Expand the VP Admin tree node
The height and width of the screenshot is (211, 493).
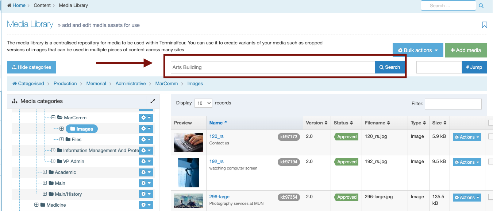pos(53,161)
